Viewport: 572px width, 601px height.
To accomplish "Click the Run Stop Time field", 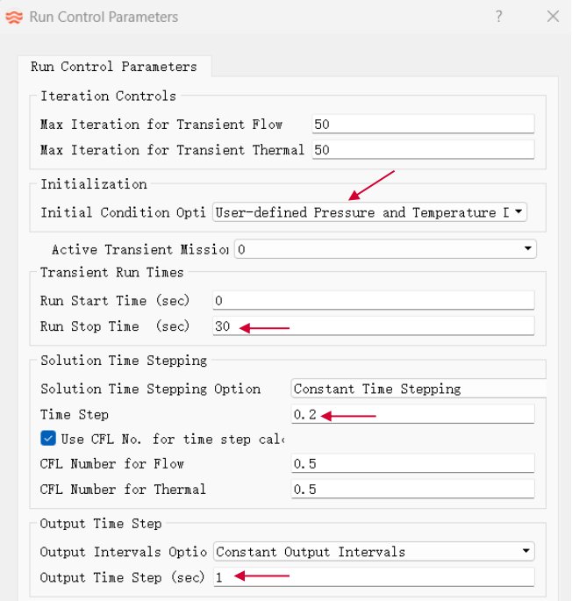I will pyautogui.click(x=373, y=326).
